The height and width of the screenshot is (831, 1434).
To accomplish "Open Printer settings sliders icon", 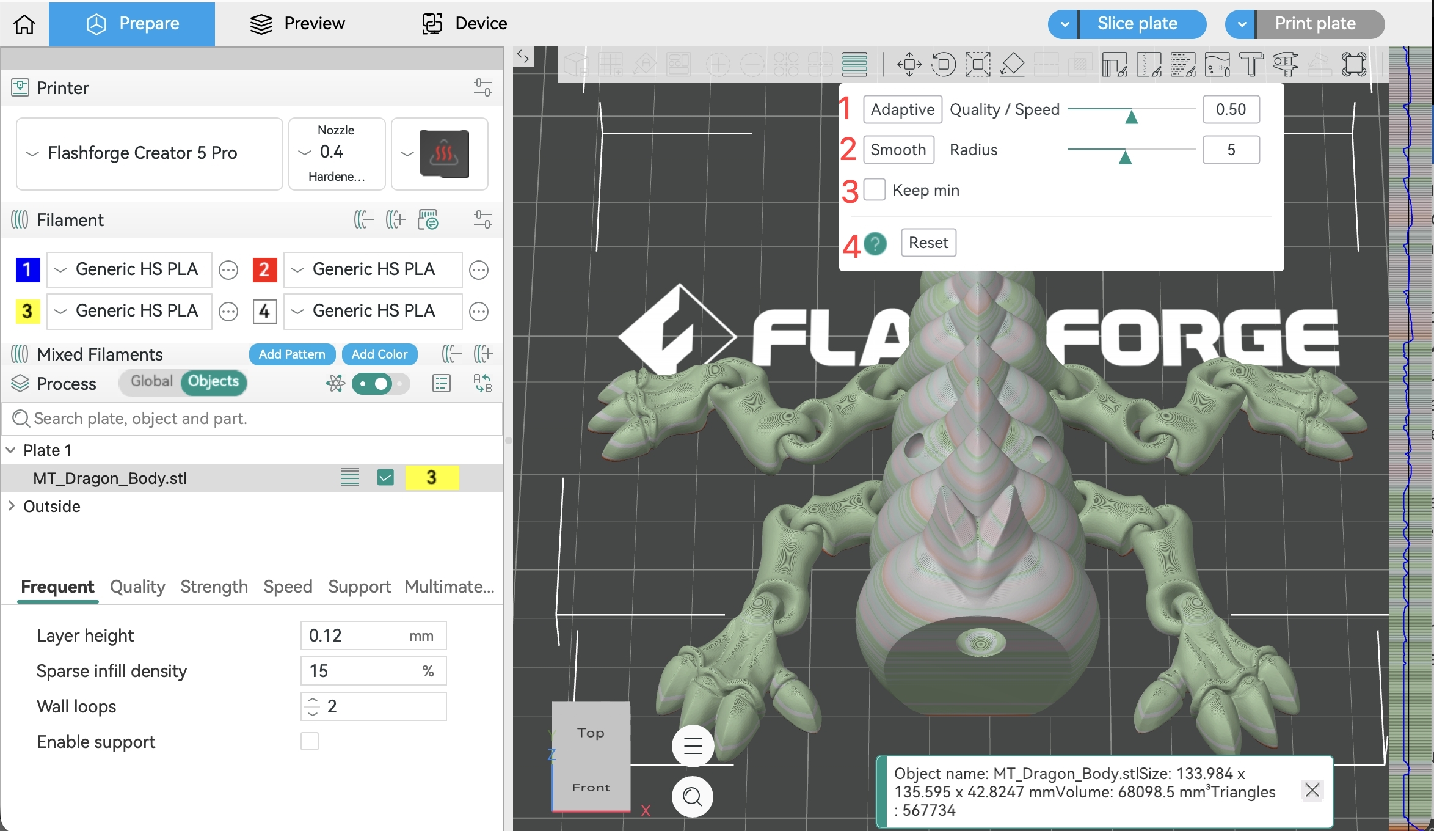I will pyautogui.click(x=482, y=87).
